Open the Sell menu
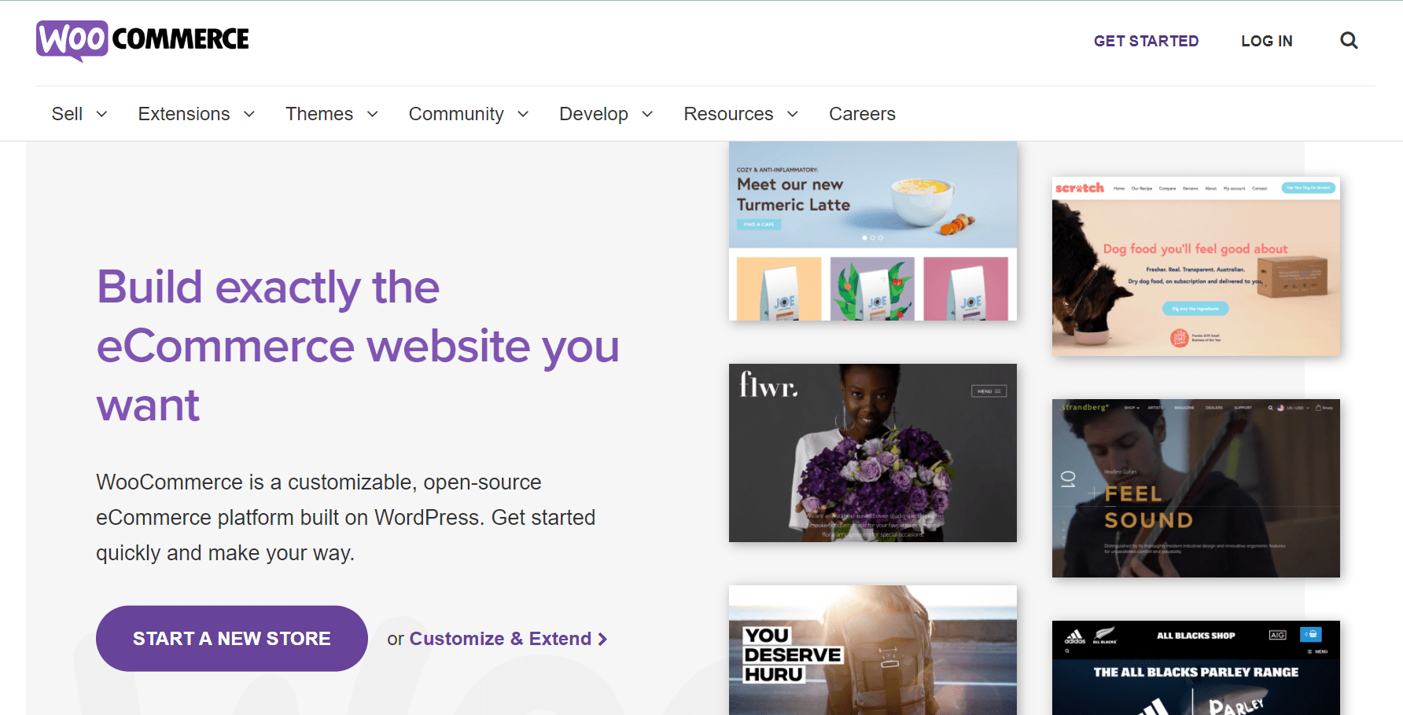Viewport: 1403px width, 715px height. [67, 114]
